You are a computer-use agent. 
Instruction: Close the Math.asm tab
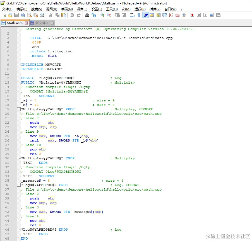pyautogui.click(x=26, y=23)
